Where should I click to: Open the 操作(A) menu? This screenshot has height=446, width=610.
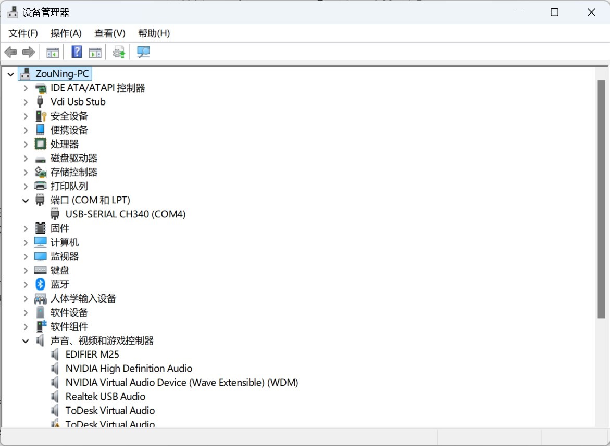point(66,33)
